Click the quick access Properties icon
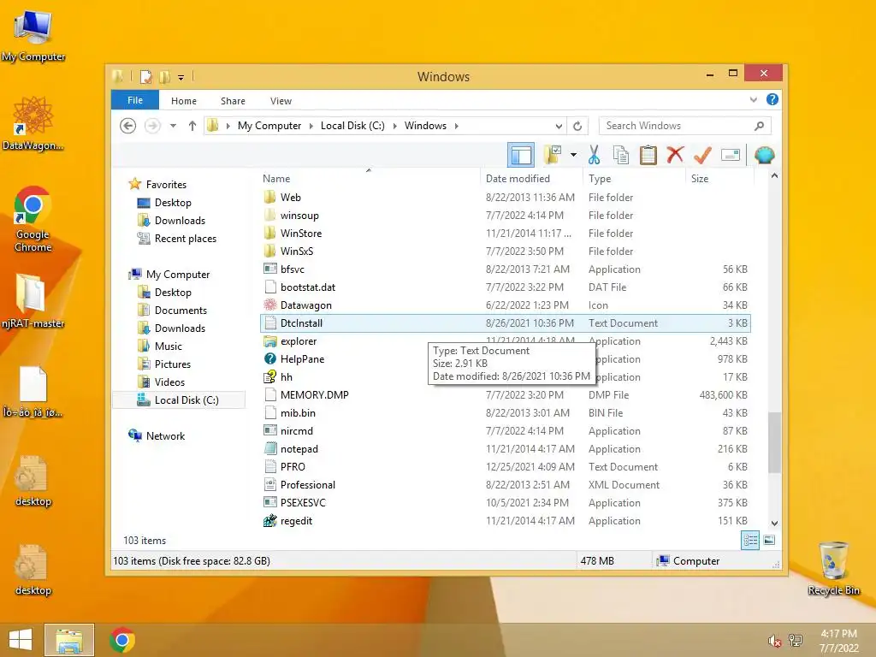 [145, 76]
